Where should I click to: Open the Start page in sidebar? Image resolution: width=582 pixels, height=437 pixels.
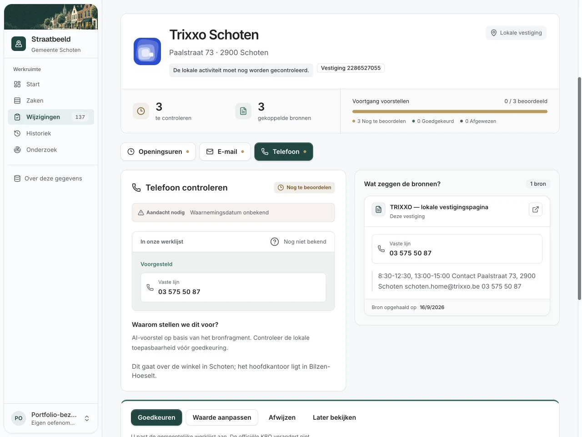[51, 84]
